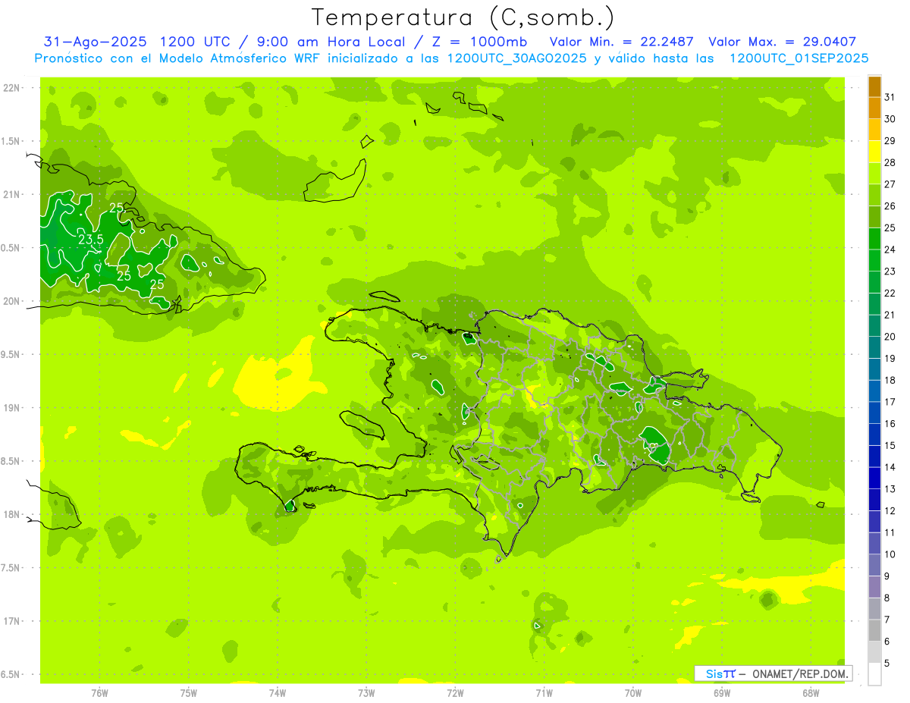
Task: Click the colorbar scale label '30'
Action: tap(890, 119)
